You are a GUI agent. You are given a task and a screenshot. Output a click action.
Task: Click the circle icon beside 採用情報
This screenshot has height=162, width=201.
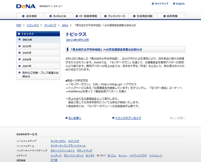click(x=165, y=16)
